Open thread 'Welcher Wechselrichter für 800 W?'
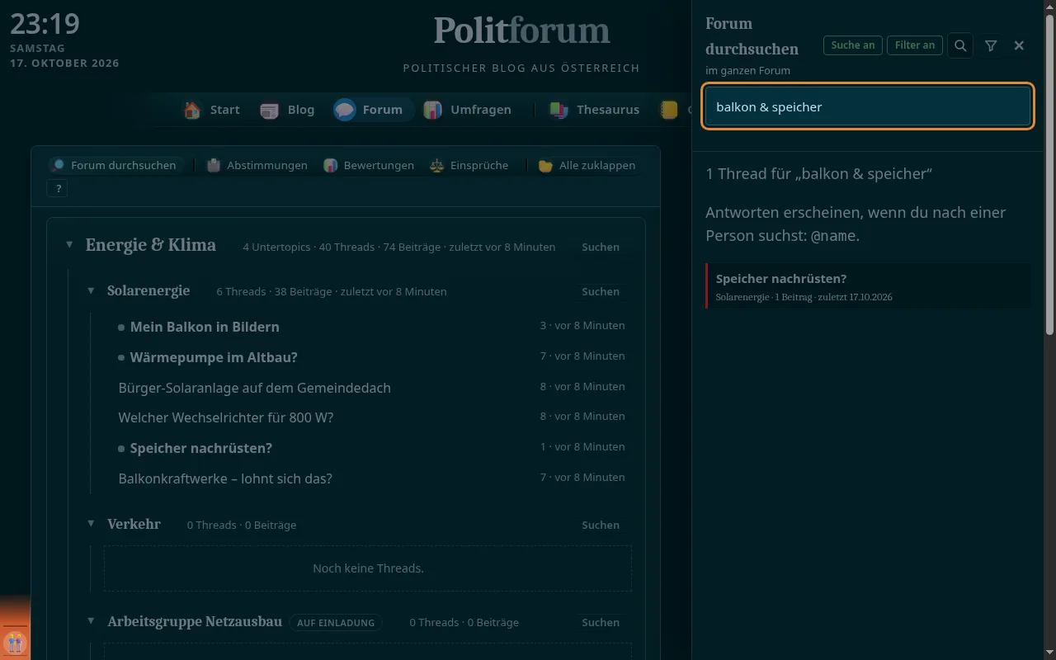This screenshot has height=660, width=1056. [226, 417]
